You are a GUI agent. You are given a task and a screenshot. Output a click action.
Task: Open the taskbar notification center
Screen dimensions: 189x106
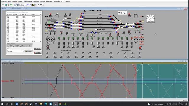click(x=186, y=104)
